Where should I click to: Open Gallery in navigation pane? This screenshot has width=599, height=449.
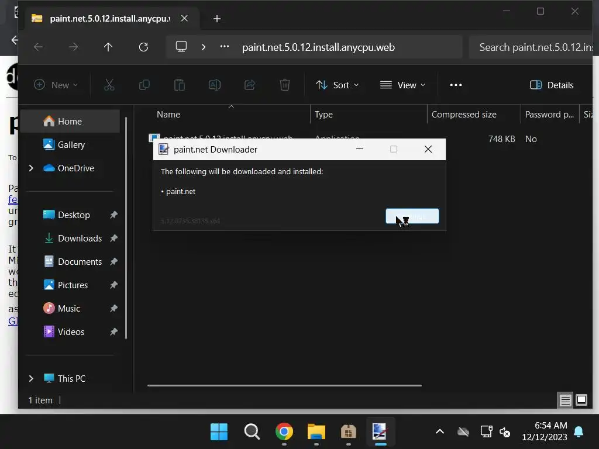point(71,145)
